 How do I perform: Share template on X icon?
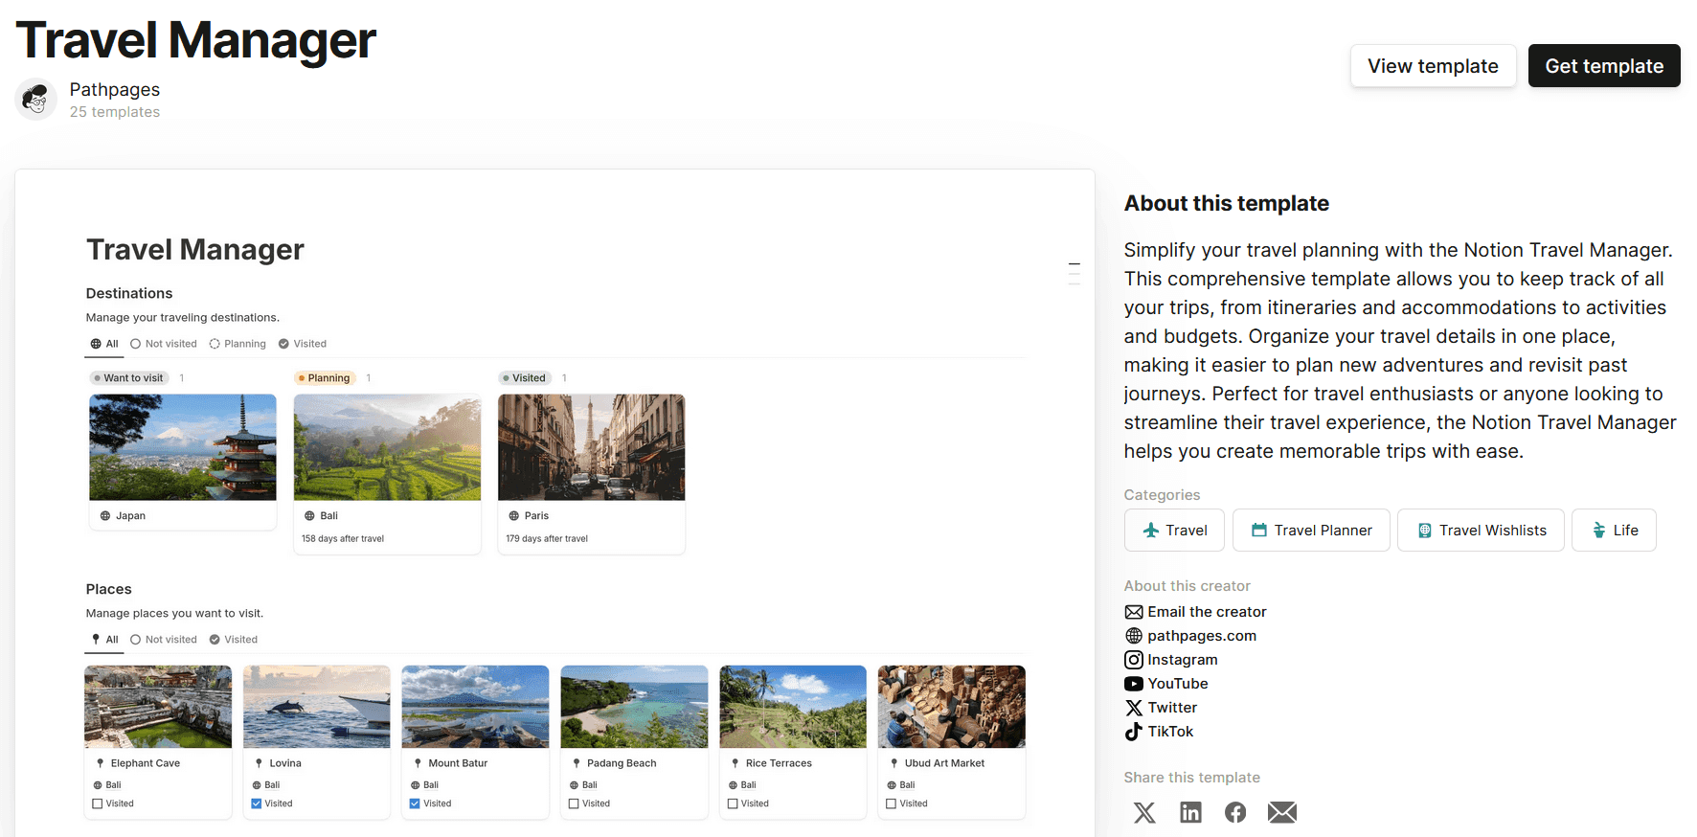(1144, 813)
